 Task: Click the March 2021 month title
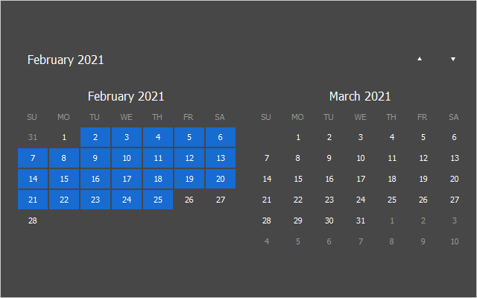pyautogui.click(x=360, y=96)
